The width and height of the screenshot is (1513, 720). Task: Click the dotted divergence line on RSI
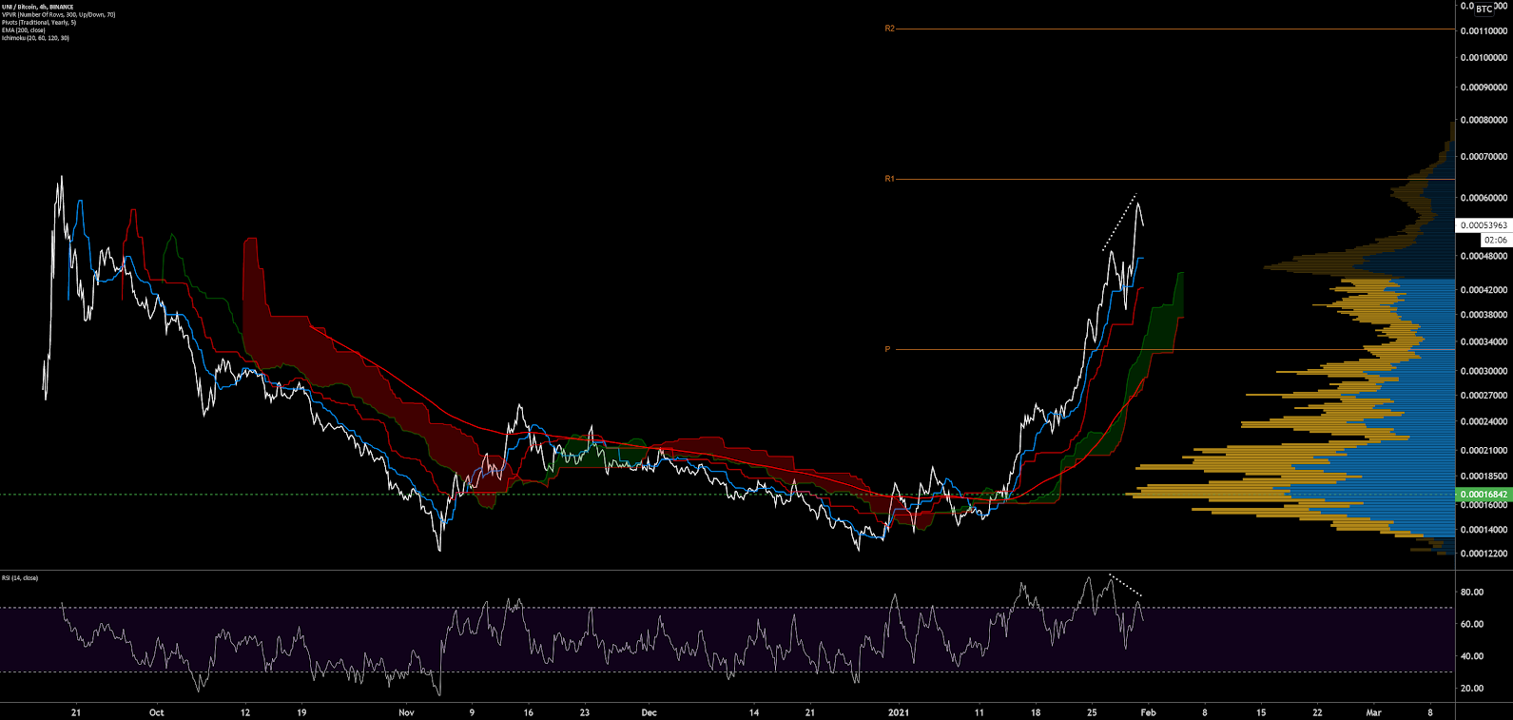(1126, 586)
